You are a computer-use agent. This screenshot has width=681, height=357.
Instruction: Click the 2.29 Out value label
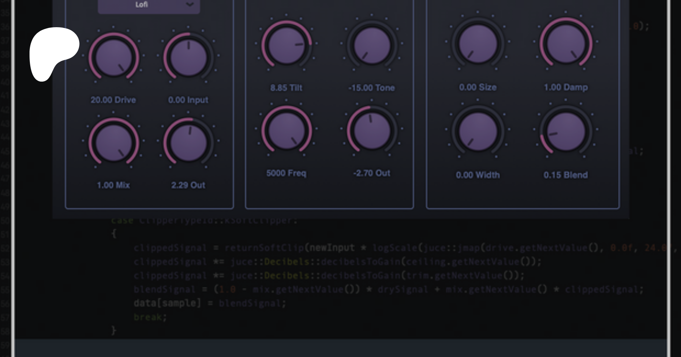point(188,185)
